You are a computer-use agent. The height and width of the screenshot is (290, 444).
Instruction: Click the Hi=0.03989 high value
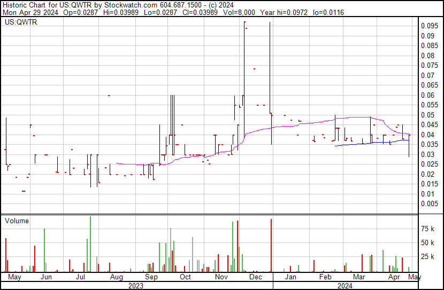(121, 13)
